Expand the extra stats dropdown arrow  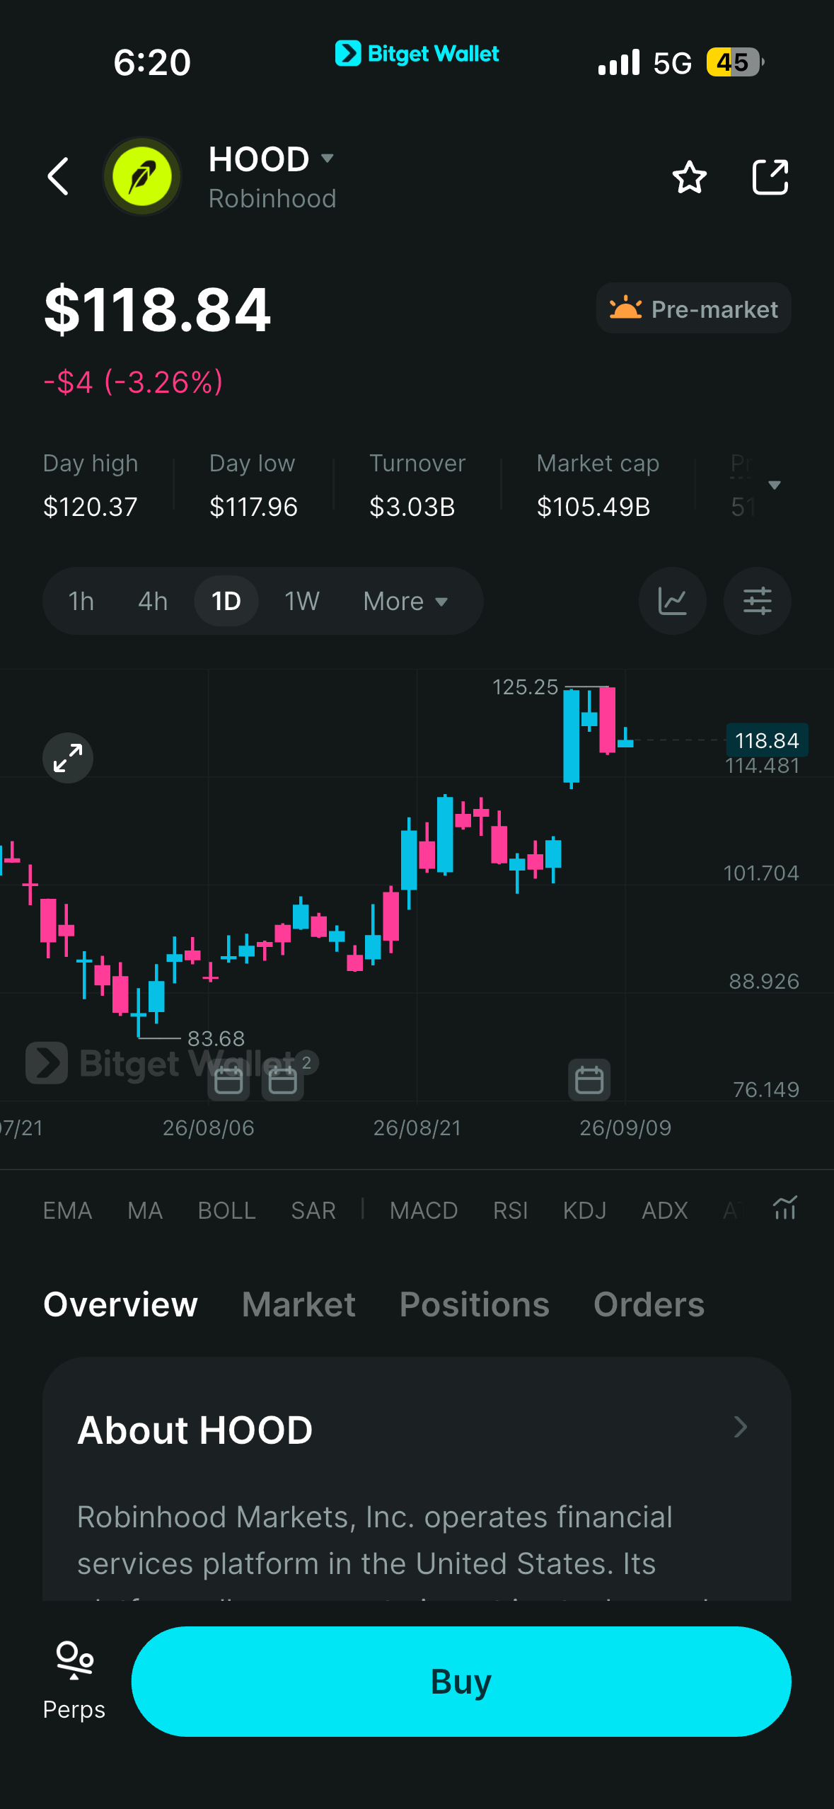(x=775, y=485)
